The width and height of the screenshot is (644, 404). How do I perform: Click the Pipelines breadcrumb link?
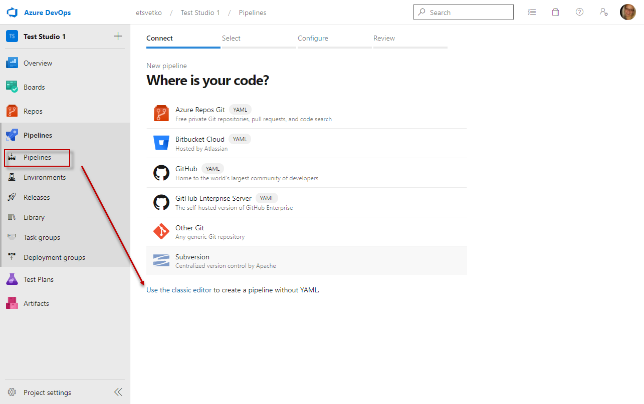tap(253, 13)
